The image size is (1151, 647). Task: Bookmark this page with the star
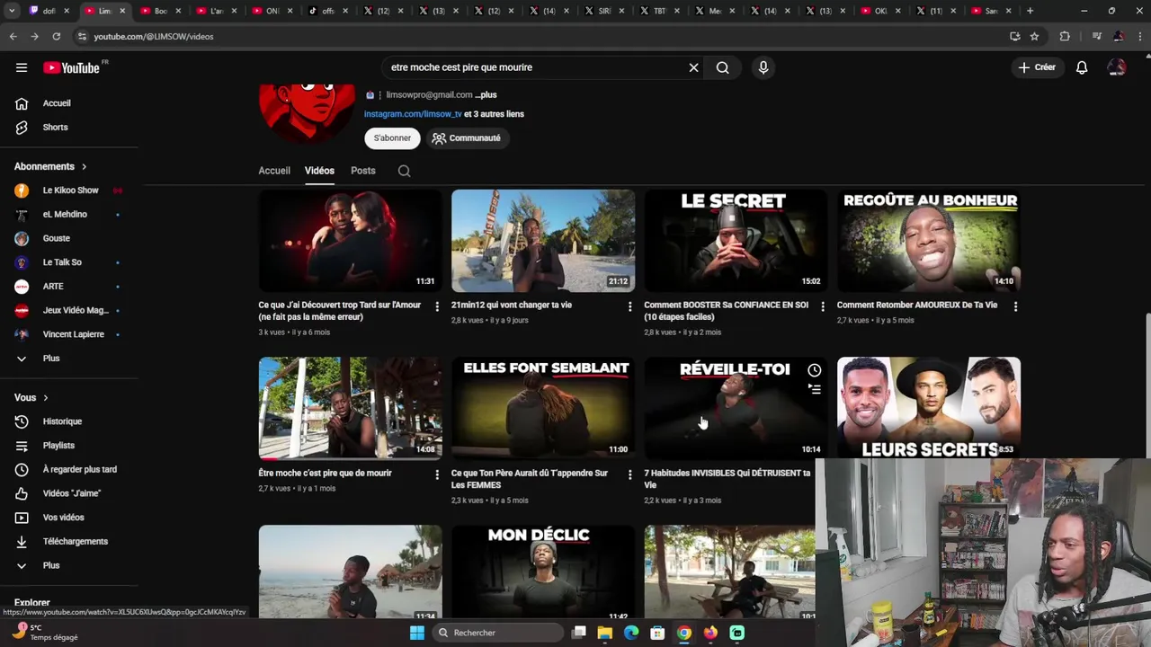point(1034,36)
